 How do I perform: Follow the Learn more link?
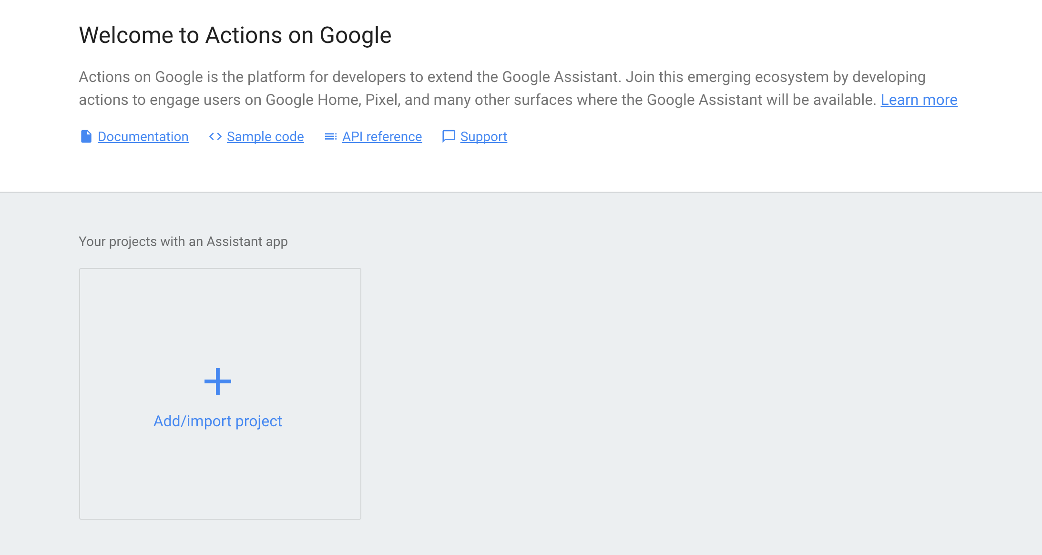[x=919, y=100]
